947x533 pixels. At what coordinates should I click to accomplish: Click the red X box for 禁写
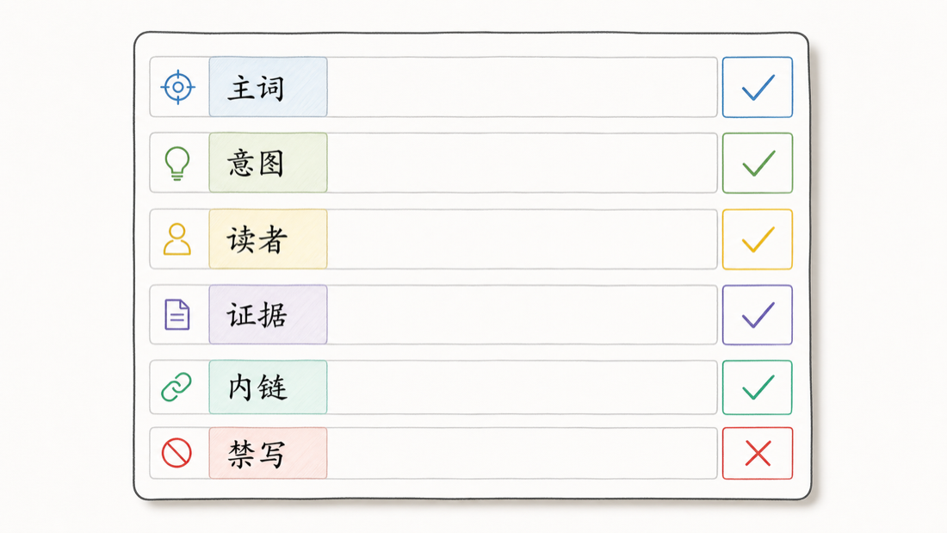(x=758, y=453)
